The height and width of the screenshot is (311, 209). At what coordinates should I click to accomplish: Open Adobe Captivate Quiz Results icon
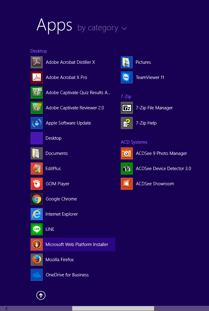(x=37, y=93)
